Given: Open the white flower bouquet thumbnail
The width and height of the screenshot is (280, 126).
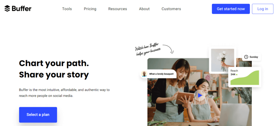Looking at the screenshot, I should (222, 60).
